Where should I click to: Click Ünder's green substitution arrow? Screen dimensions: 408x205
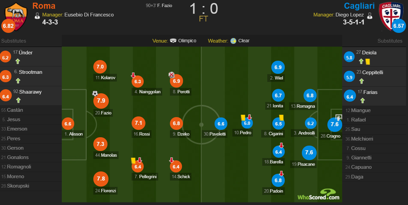click(18, 61)
